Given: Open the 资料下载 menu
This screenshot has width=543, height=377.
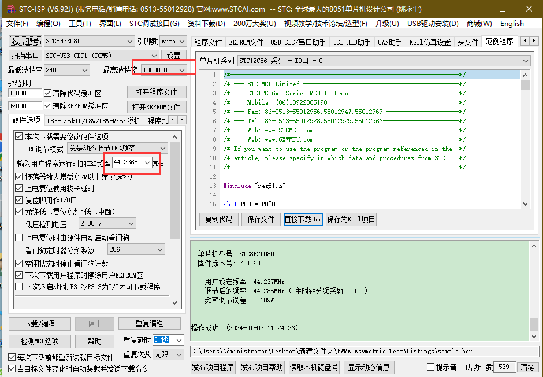Looking at the screenshot, I should point(206,24).
